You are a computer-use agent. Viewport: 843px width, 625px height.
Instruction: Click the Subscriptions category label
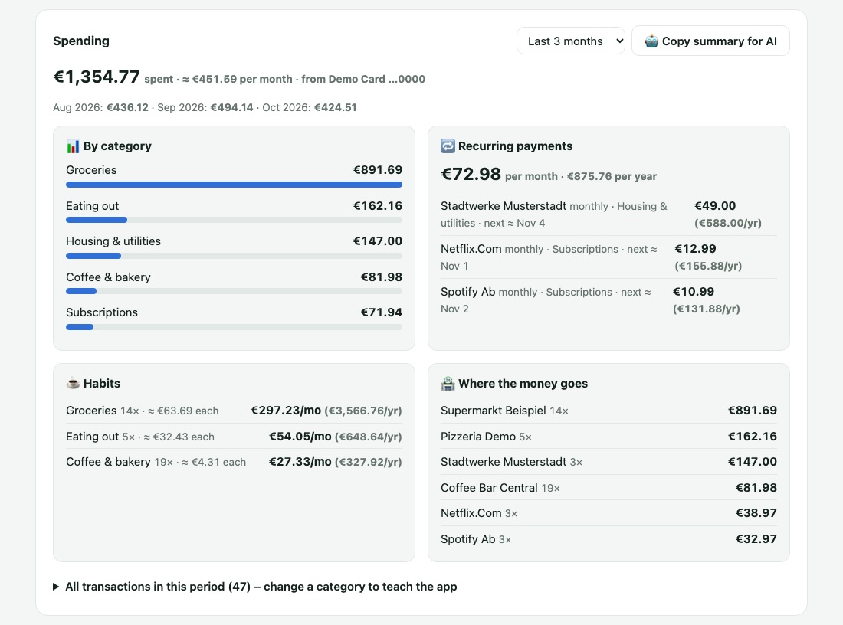[102, 312]
